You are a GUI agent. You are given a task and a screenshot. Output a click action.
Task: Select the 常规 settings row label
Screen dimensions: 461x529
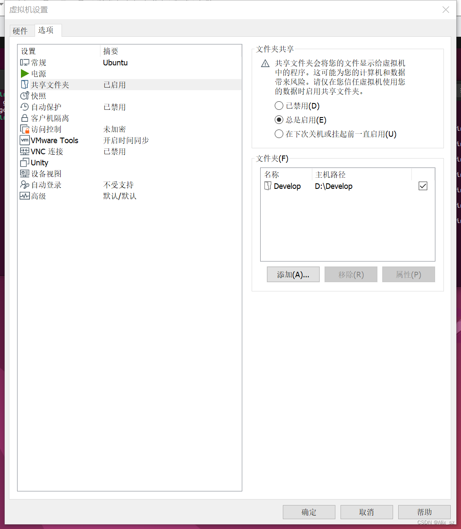[x=38, y=62]
